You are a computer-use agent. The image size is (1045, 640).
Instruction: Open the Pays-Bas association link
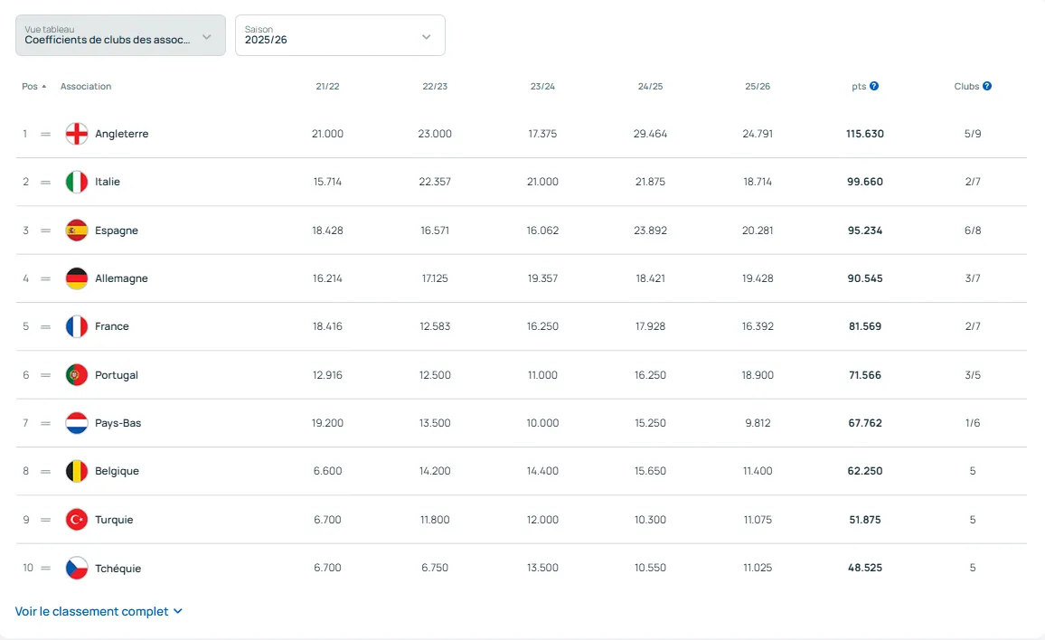[x=118, y=423]
